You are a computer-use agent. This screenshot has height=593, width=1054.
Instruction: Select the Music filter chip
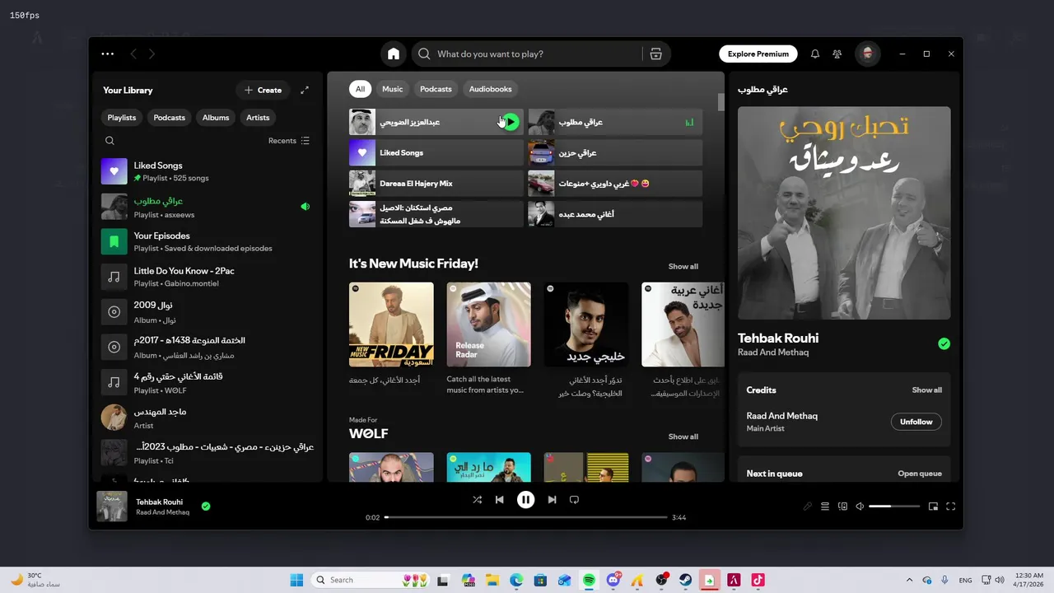tap(393, 89)
